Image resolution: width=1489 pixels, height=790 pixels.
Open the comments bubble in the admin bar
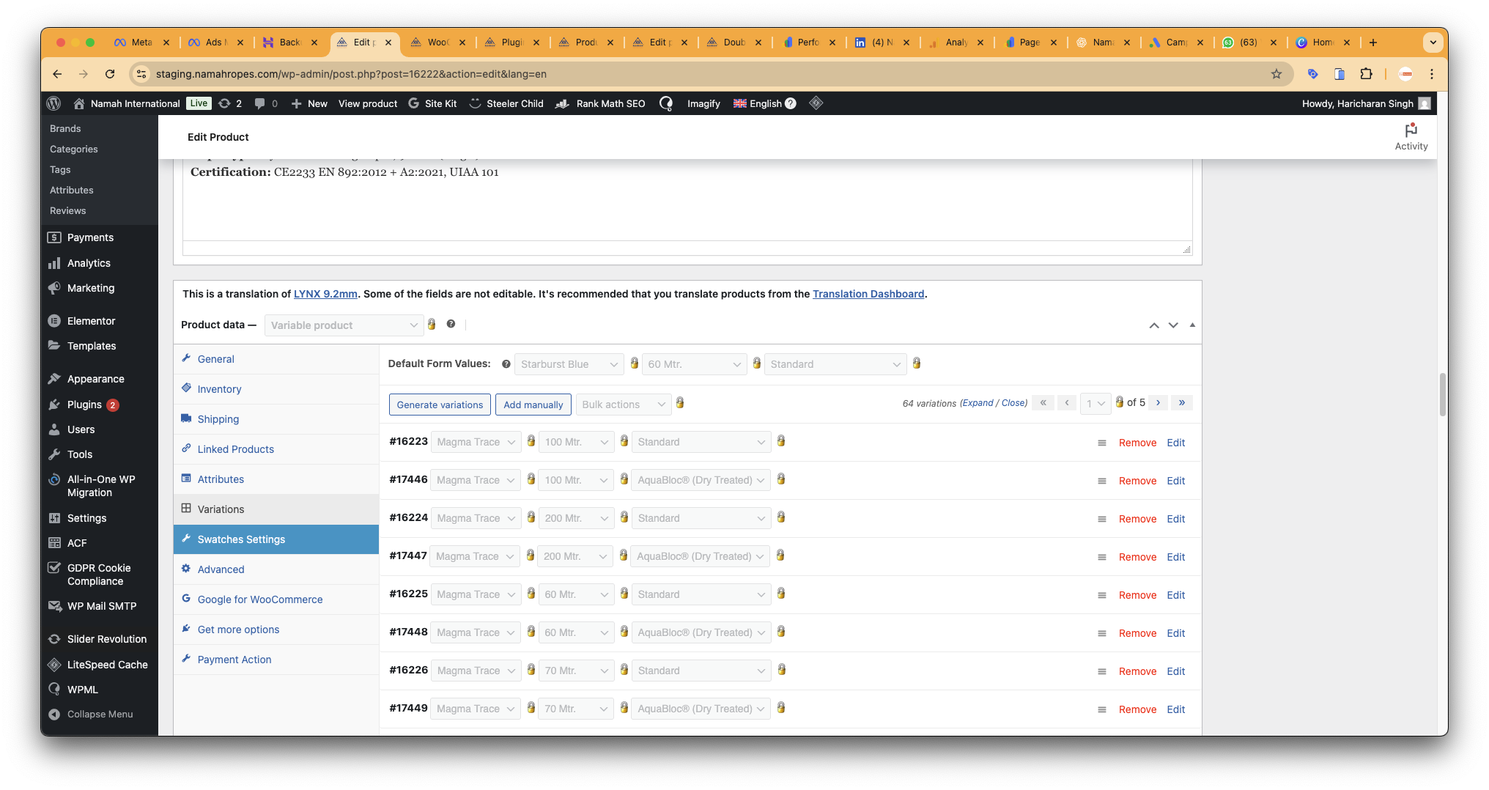coord(265,103)
